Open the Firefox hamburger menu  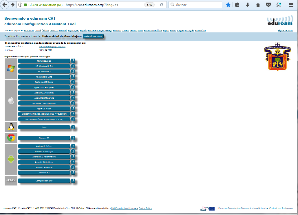click(x=291, y=5)
